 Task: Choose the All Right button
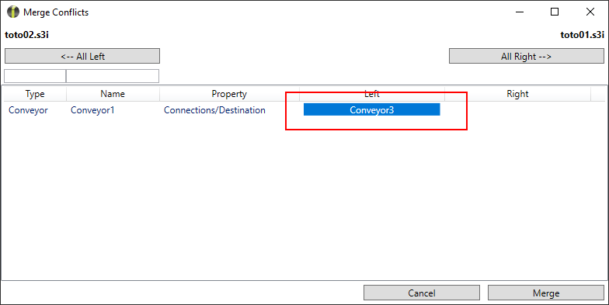(x=527, y=56)
